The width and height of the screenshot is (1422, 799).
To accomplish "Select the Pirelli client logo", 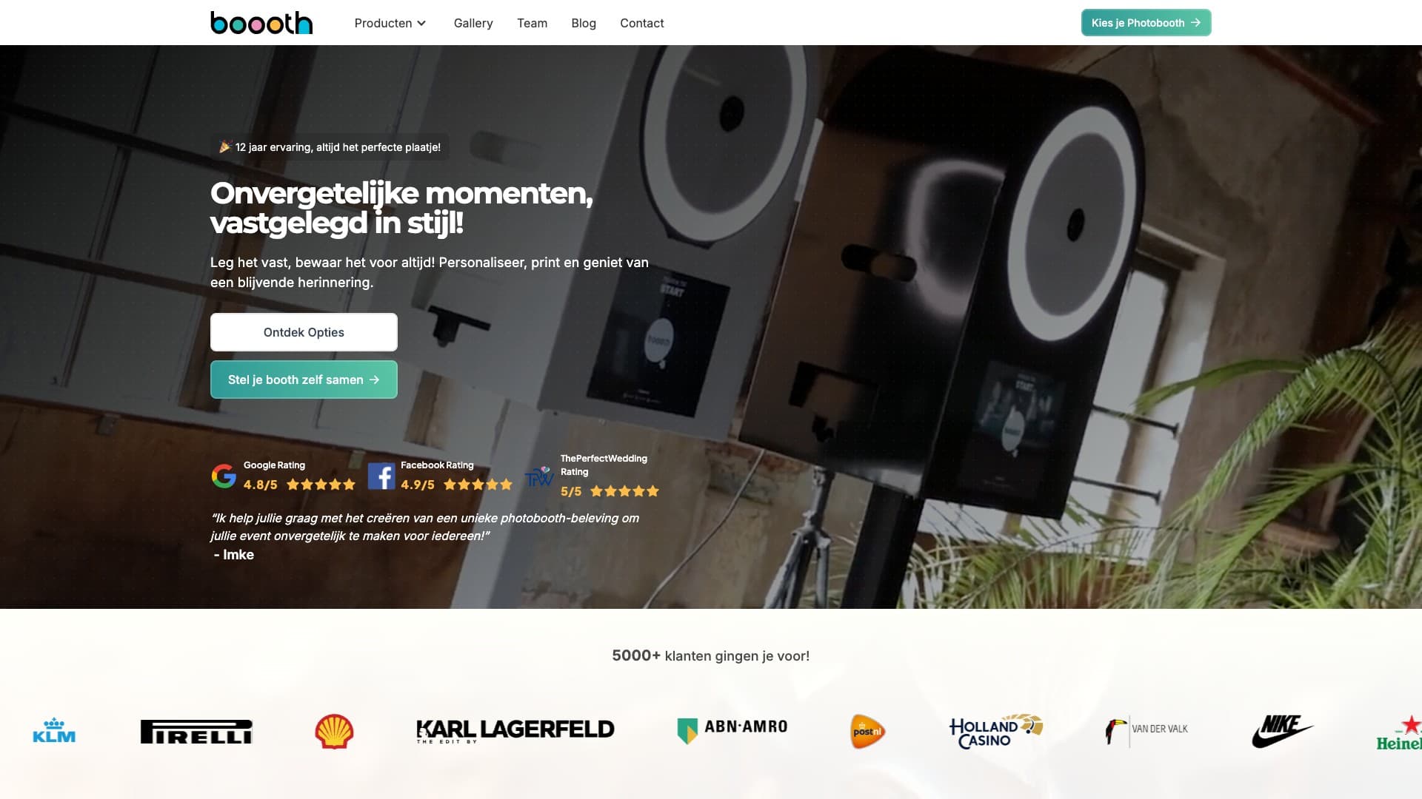I will [196, 732].
